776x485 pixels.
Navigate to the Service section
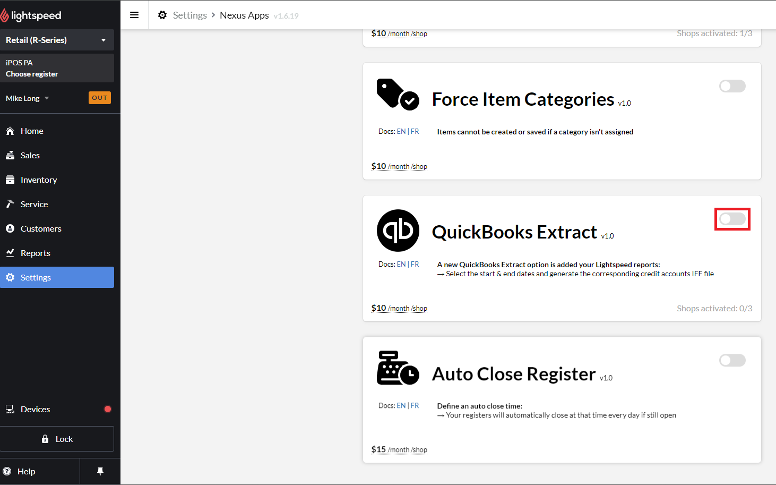(x=57, y=204)
